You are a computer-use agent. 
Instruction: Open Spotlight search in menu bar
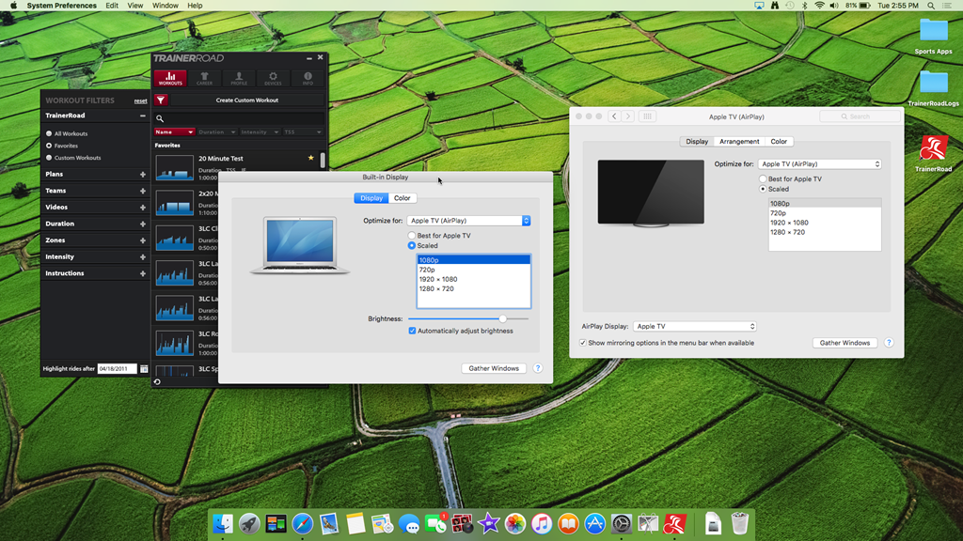point(931,6)
